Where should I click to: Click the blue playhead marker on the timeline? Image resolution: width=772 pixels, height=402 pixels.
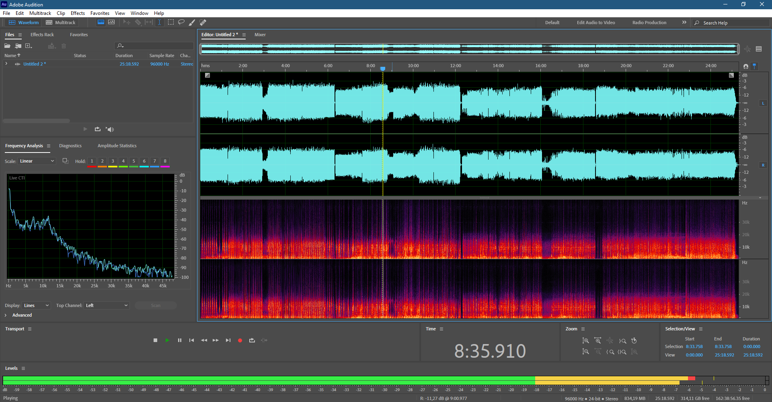coord(383,68)
